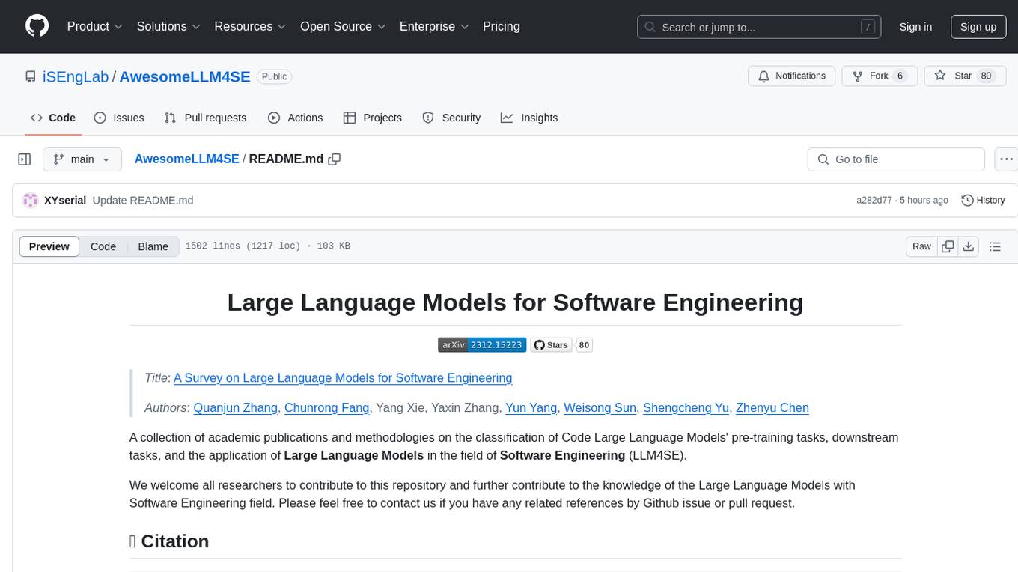1018x572 pixels.
Task: Open the Insights tab
Action: [529, 118]
